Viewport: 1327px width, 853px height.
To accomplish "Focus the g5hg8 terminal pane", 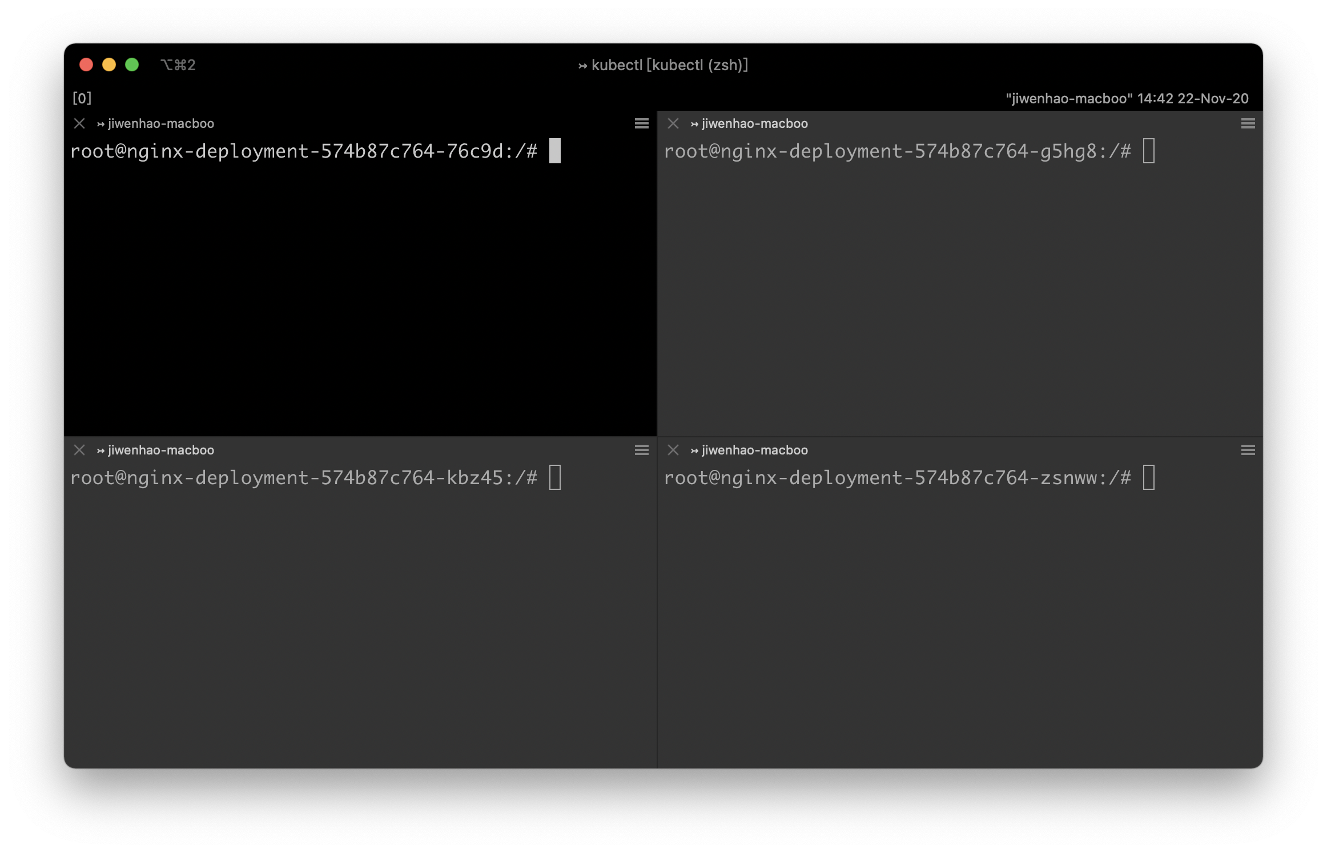I will coord(959,285).
